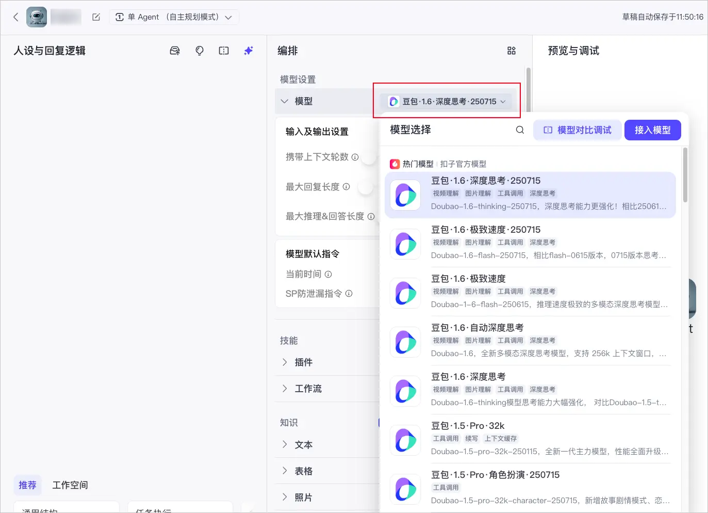Select the 热门模型 tab
The width and height of the screenshot is (708, 513).
pos(412,164)
